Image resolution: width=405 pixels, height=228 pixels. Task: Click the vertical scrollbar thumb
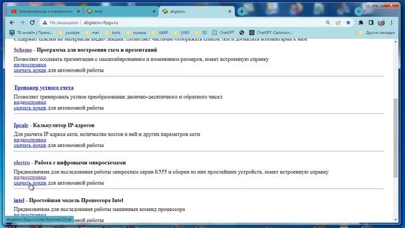(396, 138)
